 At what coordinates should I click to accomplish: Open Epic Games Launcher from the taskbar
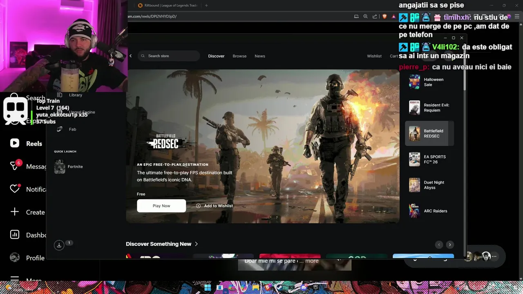[315, 287]
